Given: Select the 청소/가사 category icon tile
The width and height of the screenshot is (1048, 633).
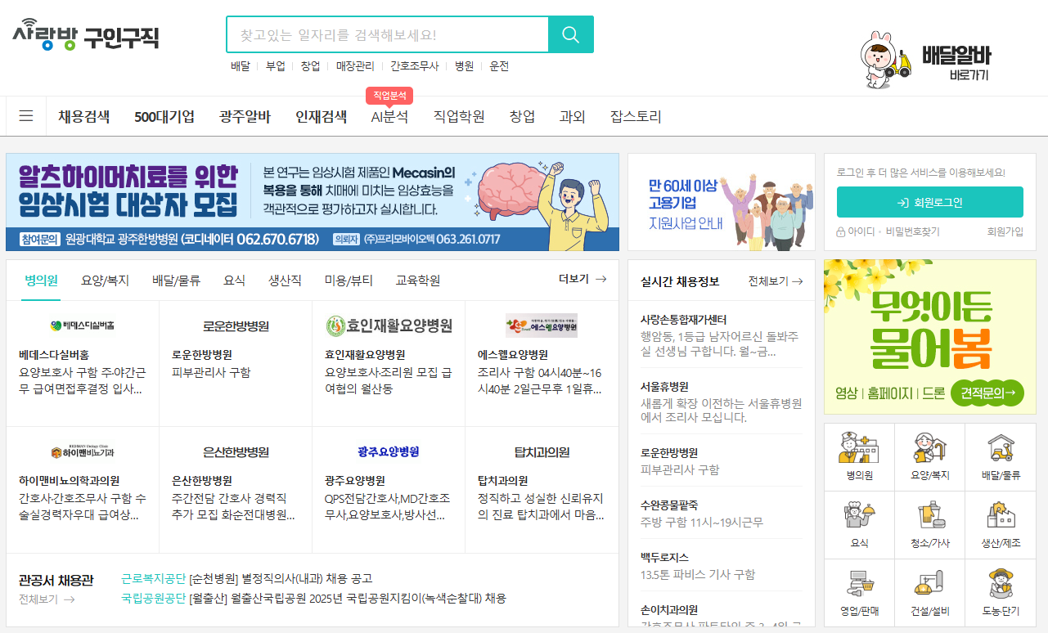Looking at the screenshot, I should point(929,524).
